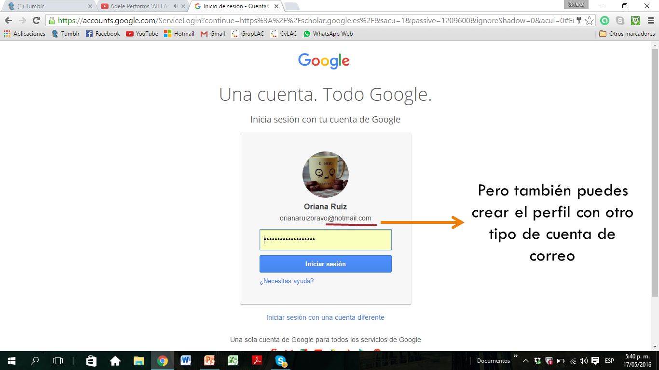Open the WhatsApp Web bookmark
The width and height of the screenshot is (659, 370).
coord(328,34)
